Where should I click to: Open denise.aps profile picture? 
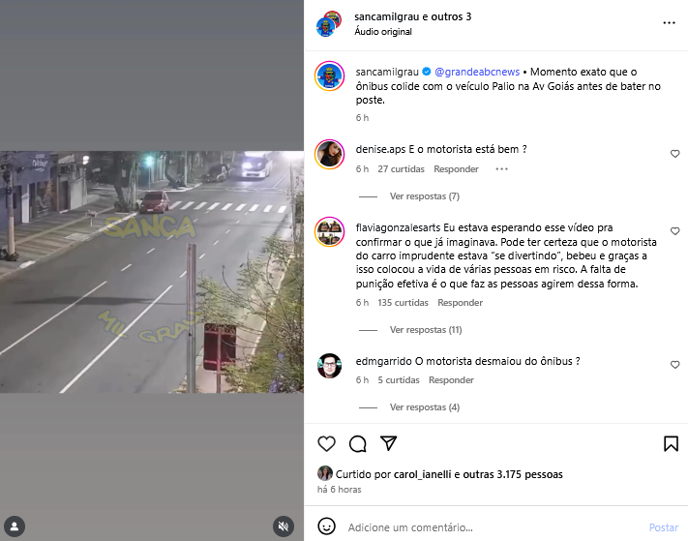(330, 154)
